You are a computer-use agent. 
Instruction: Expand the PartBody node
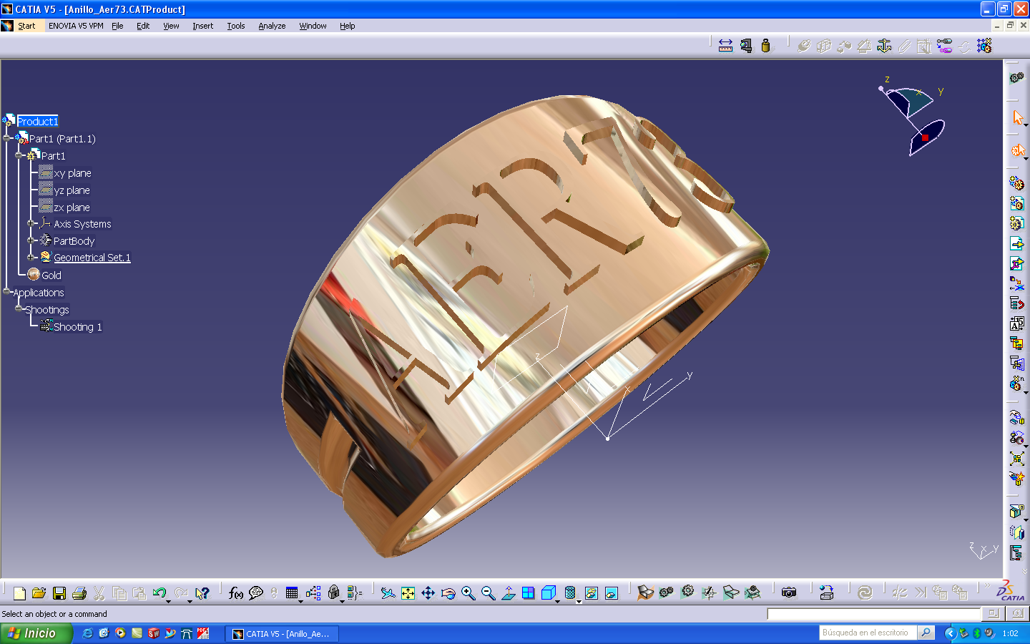click(x=31, y=240)
